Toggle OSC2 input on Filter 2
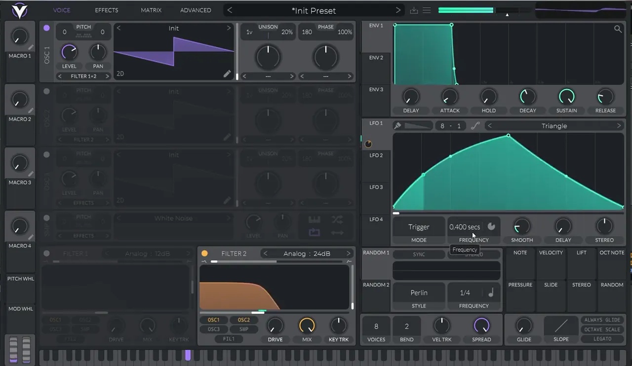632x366 pixels. (x=244, y=320)
